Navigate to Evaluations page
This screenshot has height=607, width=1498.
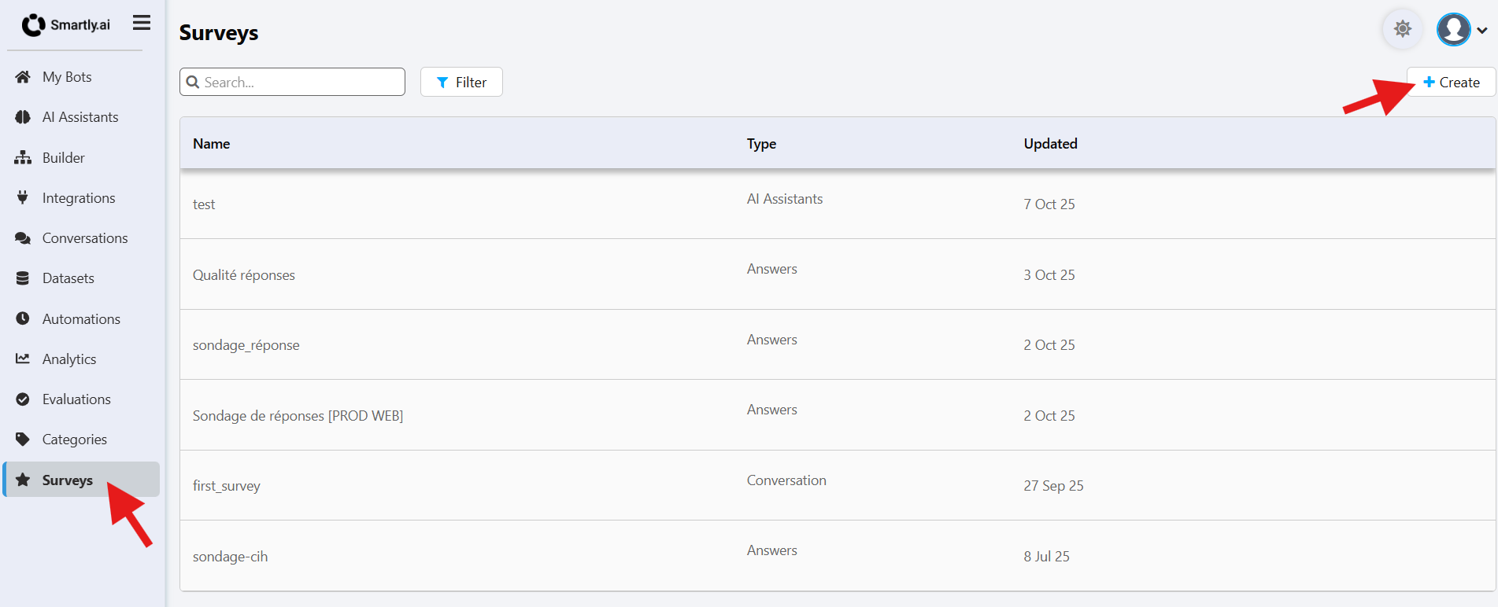[x=76, y=399]
